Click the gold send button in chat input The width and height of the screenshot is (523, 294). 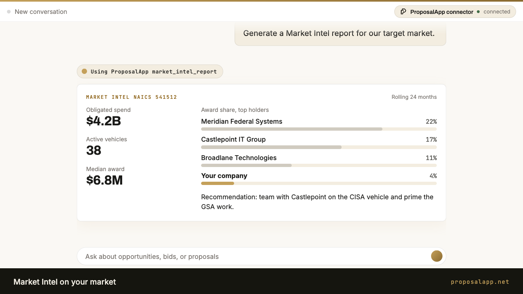tap(437, 256)
